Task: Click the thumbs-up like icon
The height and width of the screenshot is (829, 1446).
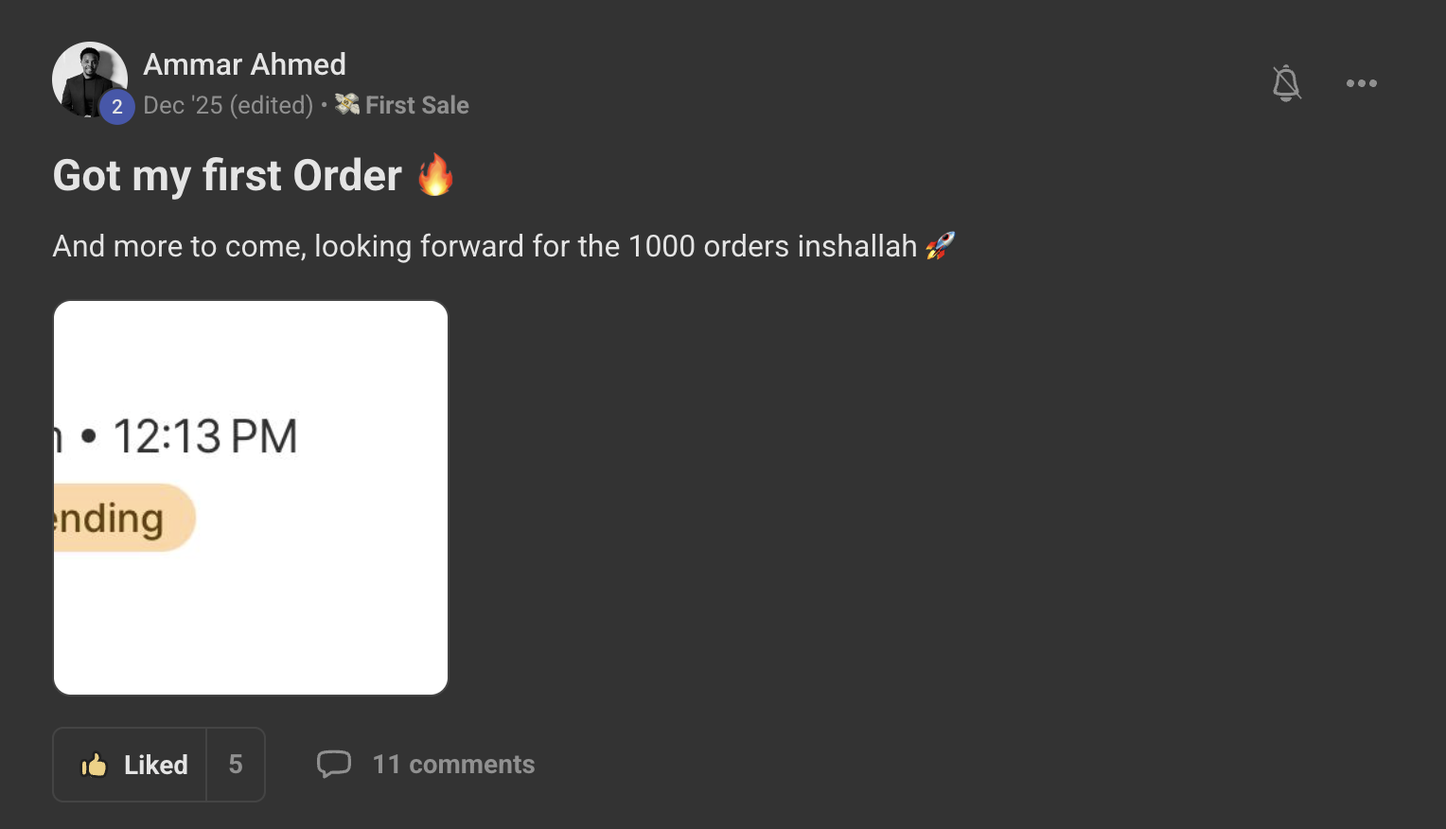Action: (94, 765)
